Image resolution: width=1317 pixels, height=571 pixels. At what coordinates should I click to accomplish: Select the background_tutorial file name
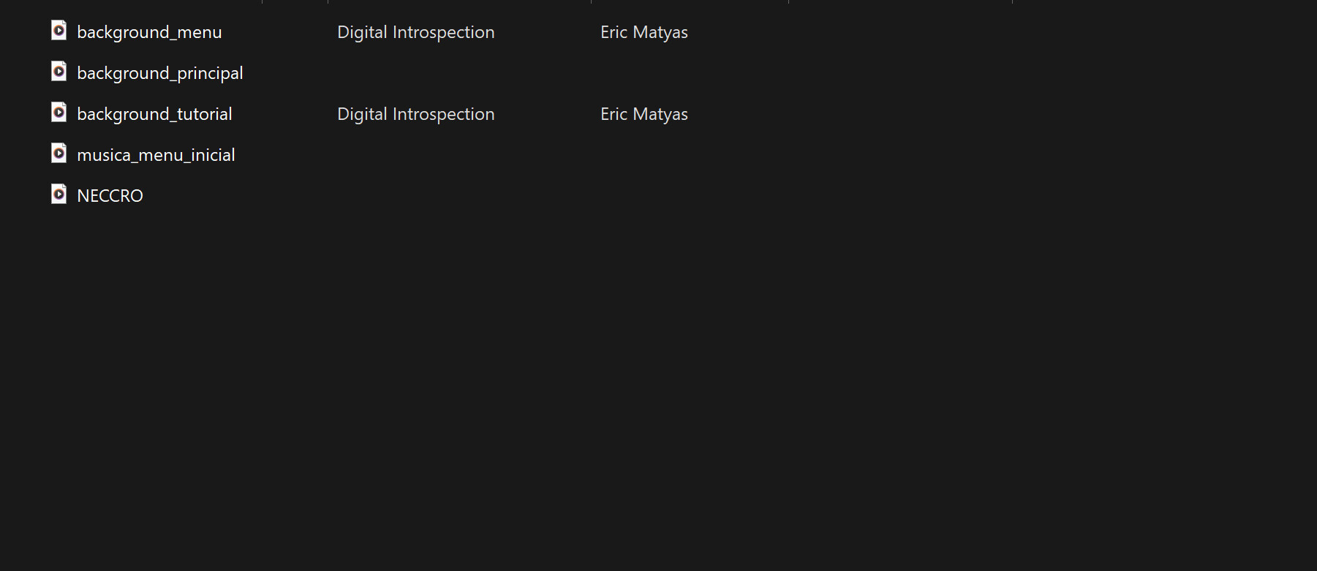[154, 114]
